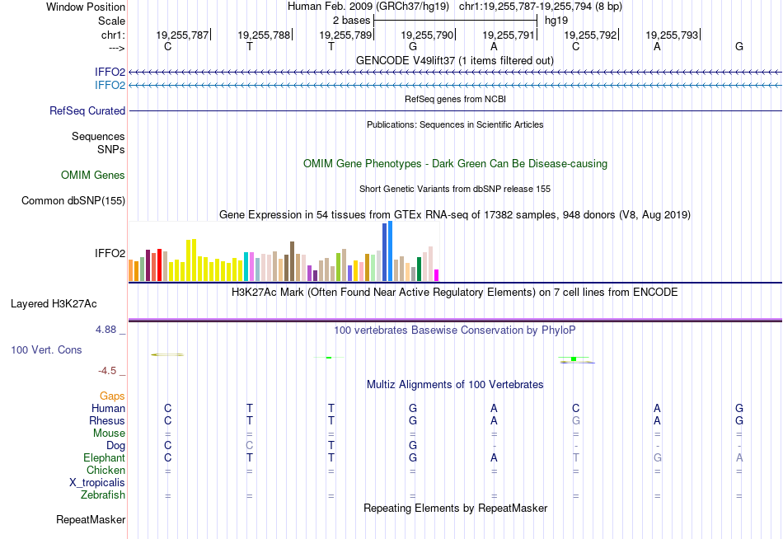Viewport: 783px width, 539px height.
Task: Click the chr1: base position label
Action: point(114,35)
